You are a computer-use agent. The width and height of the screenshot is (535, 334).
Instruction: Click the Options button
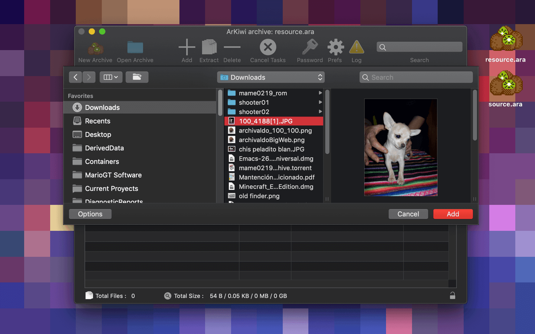click(x=90, y=214)
